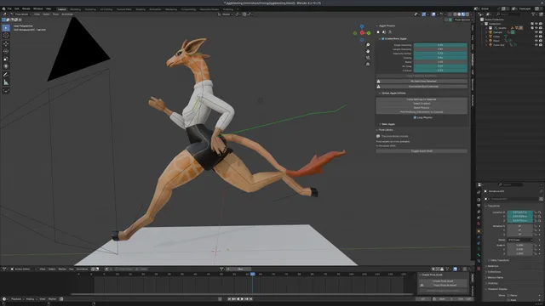
Task: Click the red X axis on the navigation gizmo
Action: [362, 33]
